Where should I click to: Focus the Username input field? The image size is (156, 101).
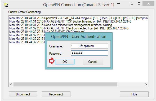[89, 46]
